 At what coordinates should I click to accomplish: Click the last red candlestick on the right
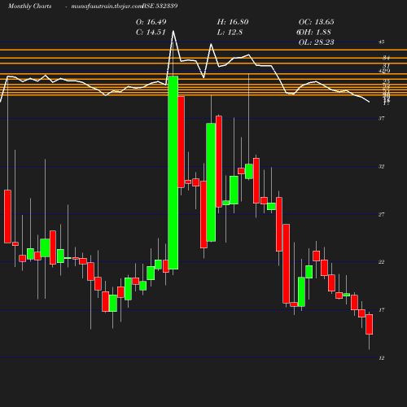point(369,324)
